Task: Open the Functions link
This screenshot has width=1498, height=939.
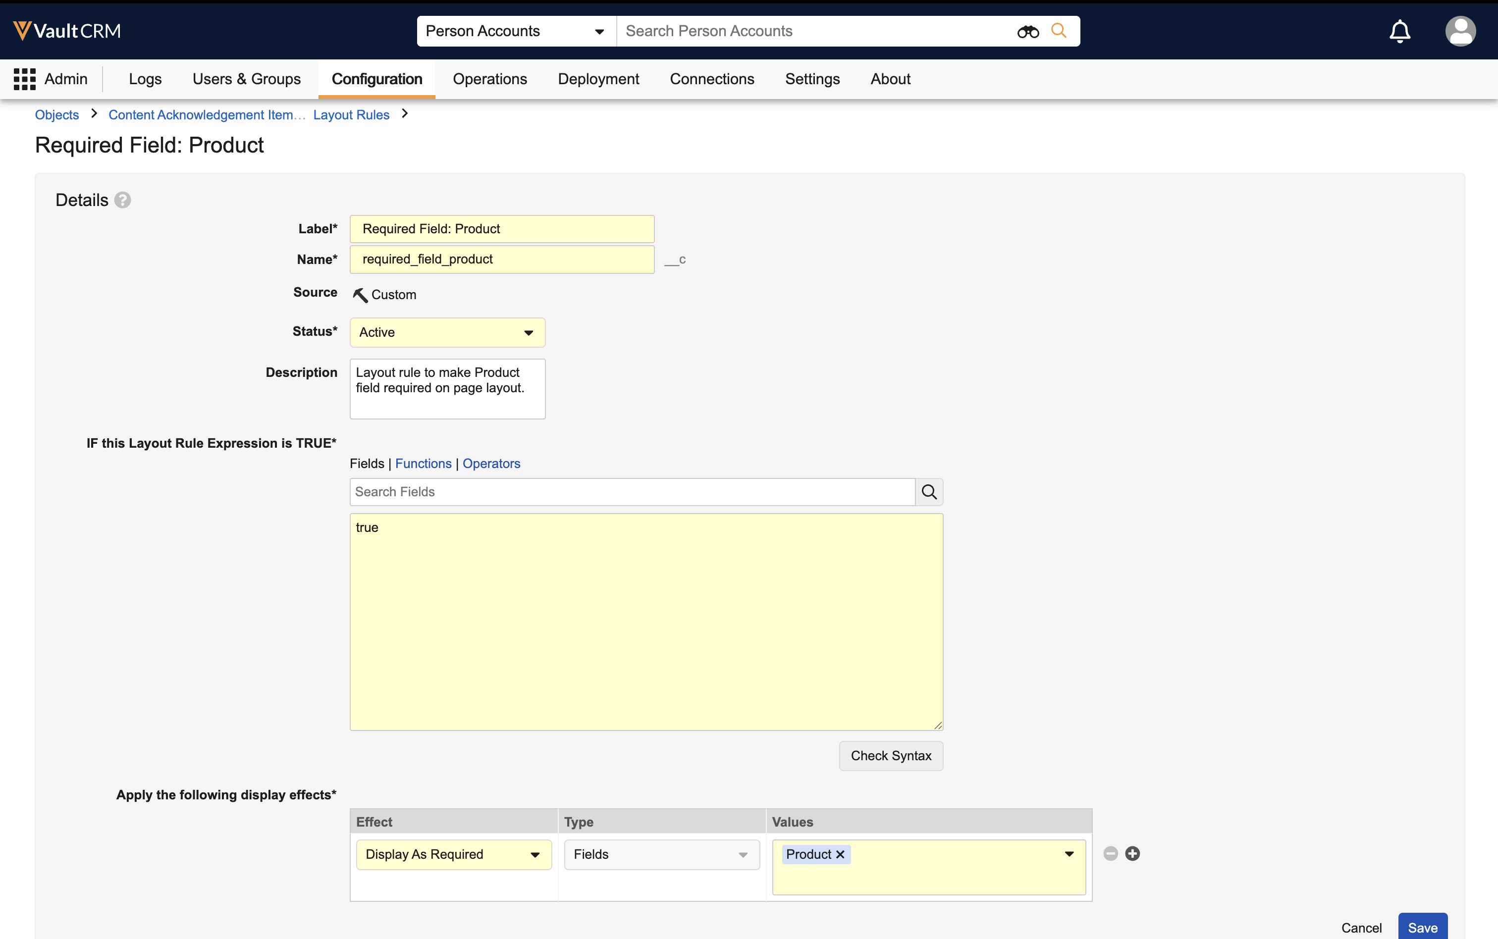Action: pyautogui.click(x=423, y=463)
